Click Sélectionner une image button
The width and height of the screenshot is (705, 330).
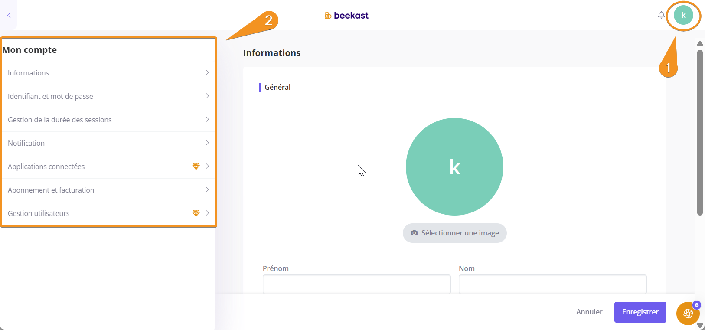[x=454, y=233]
